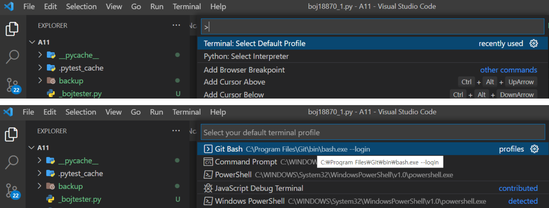Click the PowerShell v1.0 terminal icon
The height and width of the screenshot is (208, 549).
[208, 175]
